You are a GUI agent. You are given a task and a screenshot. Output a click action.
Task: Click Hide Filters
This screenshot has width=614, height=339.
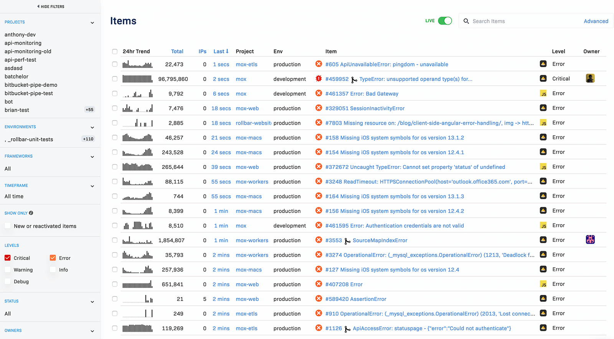[x=50, y=7]
